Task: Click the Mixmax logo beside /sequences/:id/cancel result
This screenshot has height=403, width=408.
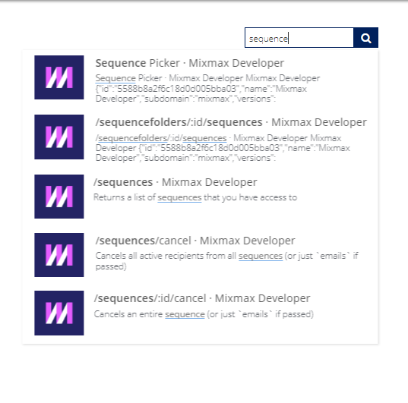Action: point(59,313)
